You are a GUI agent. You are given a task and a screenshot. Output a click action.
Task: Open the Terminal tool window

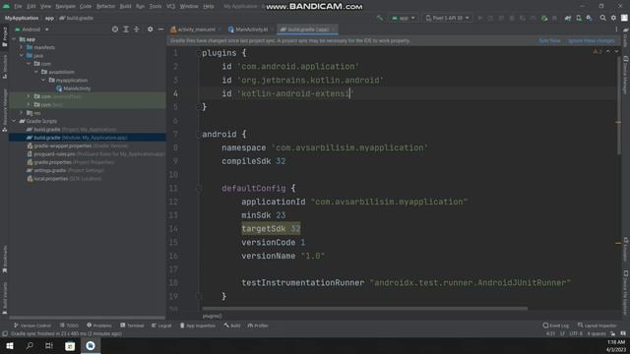click(132, 325)
